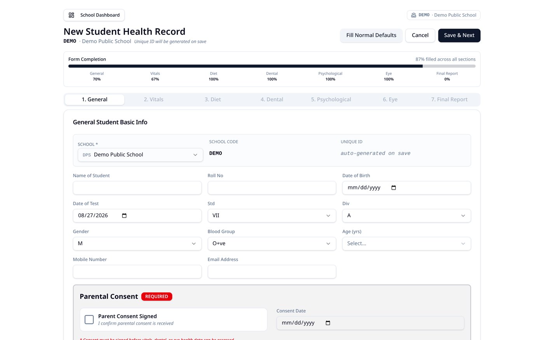Screen dimensions: 544x340
Task: Click '87% filled across all sections' text
Action: pos(445,59)
